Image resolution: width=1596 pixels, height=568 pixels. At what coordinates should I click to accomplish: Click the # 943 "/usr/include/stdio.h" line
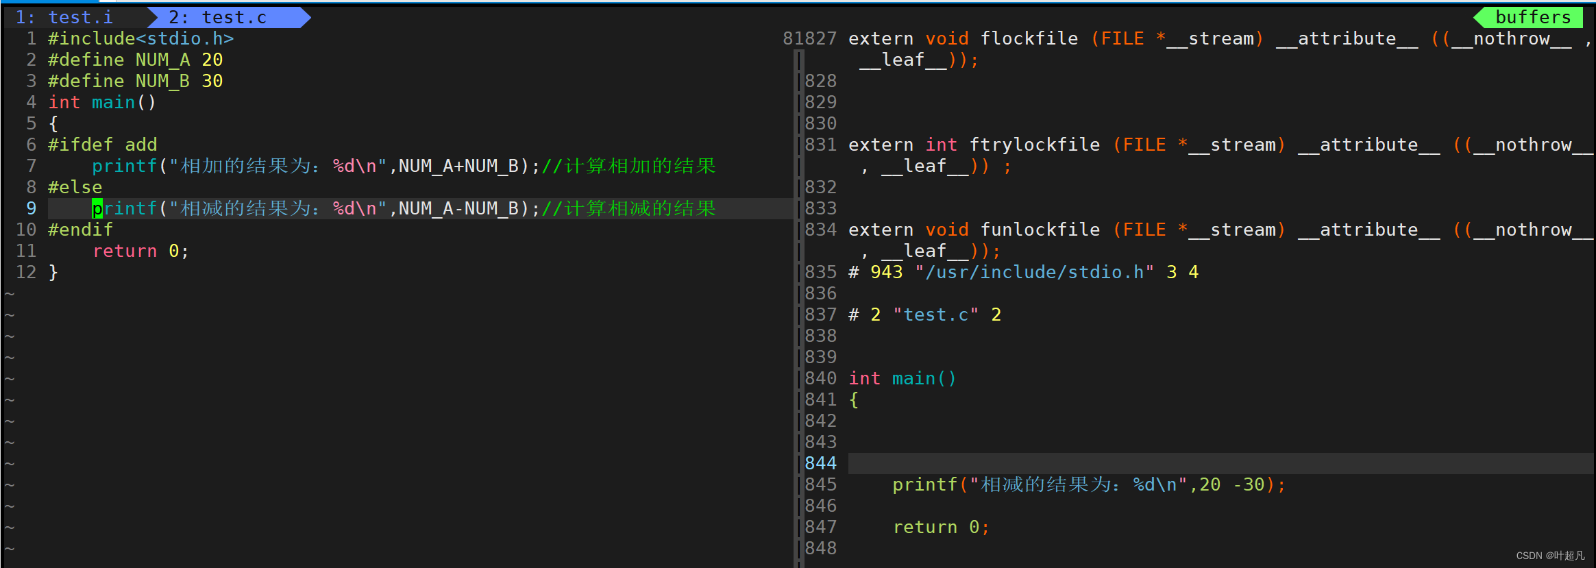(1024, 272)
